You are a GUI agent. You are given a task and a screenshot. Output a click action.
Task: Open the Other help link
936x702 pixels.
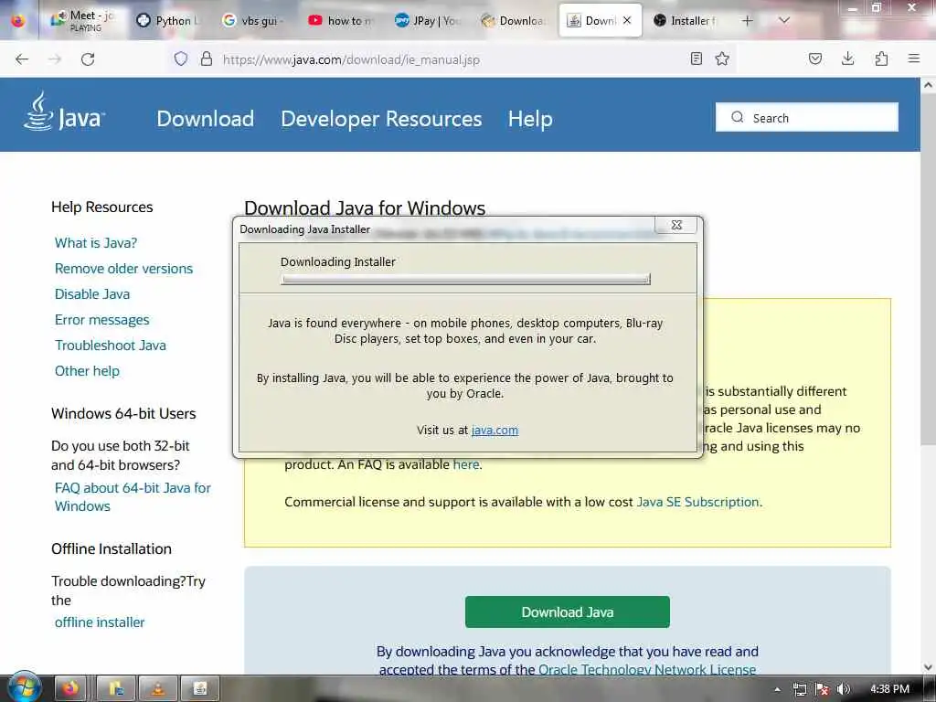pos(87,371)
